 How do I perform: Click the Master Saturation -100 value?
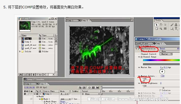coord(162,76)
